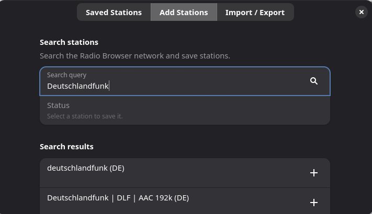Click the Status row title
This screenshot has height=214, width=372.
[x=58, y=105]
